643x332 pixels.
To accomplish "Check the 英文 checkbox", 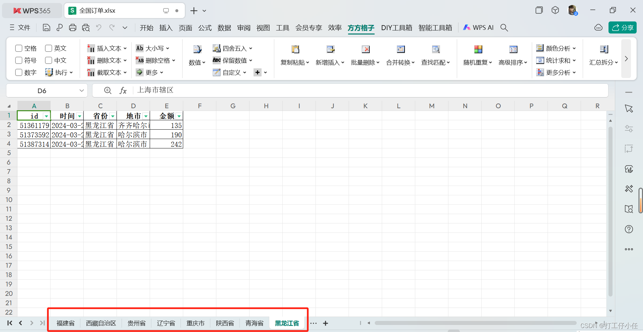I will (49, 48).
